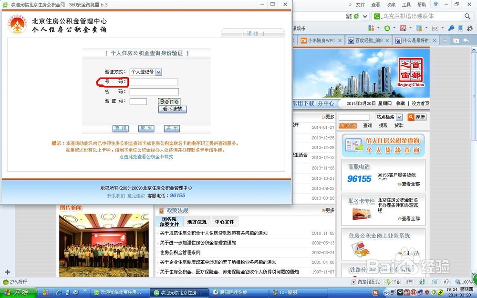Click the key-shaped password manager icon

coord(452,28)
